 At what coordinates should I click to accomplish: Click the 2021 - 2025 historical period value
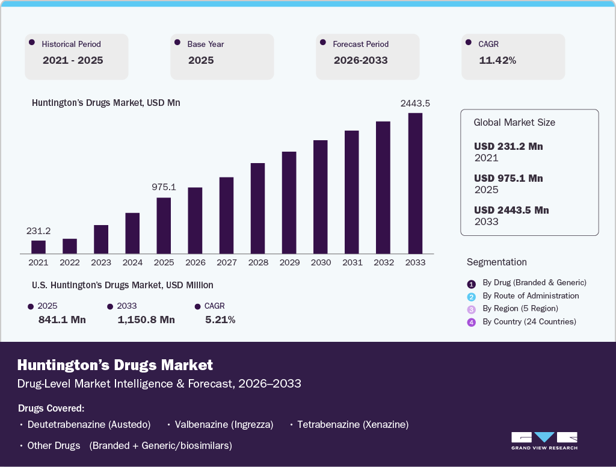tap(73, 60)
